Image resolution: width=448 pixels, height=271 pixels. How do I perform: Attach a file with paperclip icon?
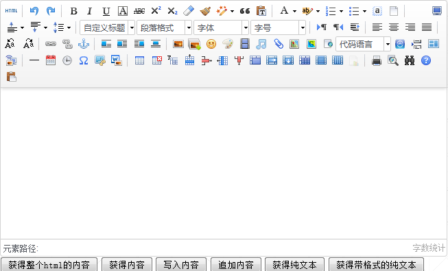(x=278, y=44)
